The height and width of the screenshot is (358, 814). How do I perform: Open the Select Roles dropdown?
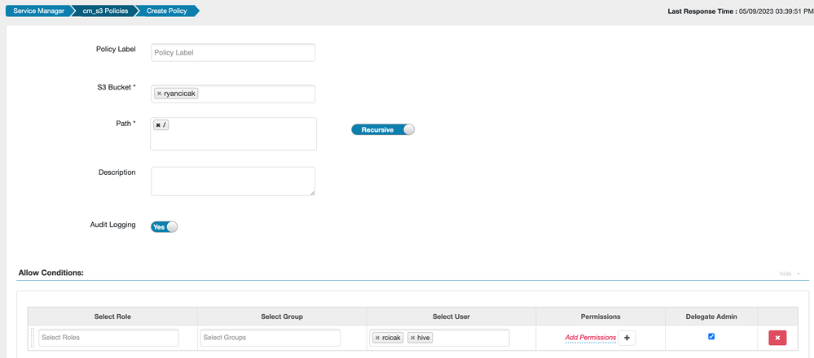108,338
